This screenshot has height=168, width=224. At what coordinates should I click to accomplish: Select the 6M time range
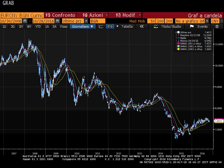[x=29, y=26]
